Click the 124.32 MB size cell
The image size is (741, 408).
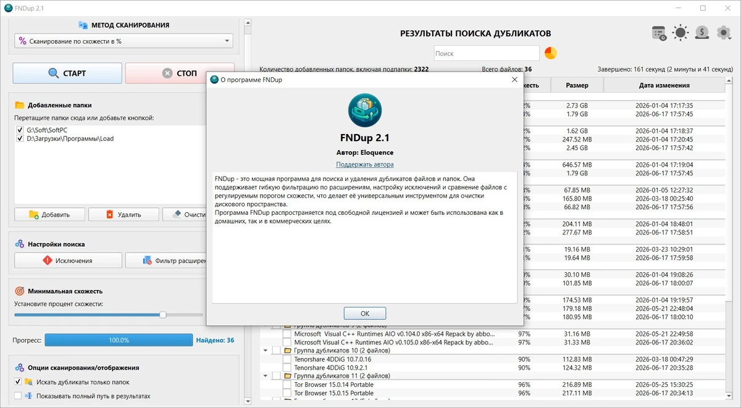coord(577,368)
